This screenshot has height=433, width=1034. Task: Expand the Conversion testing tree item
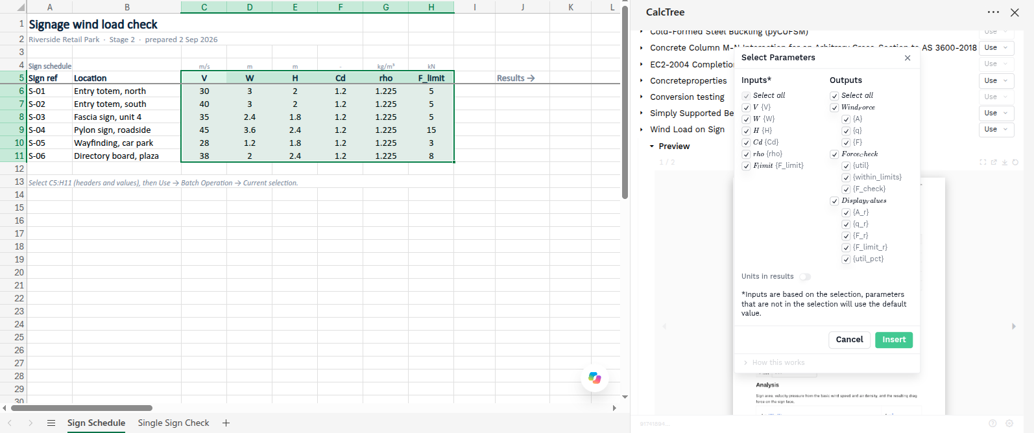pyautogui.click(x=642, y=97)
